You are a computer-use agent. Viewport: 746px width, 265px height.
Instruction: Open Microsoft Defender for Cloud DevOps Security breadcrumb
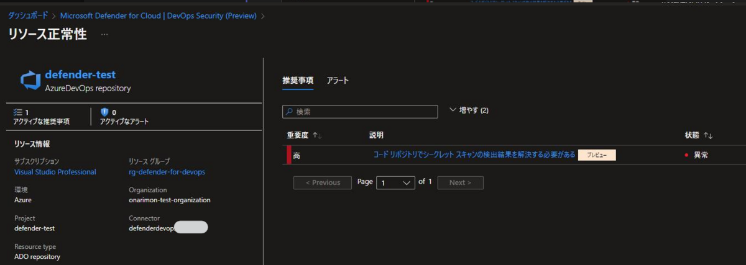[x=159, y=16]
